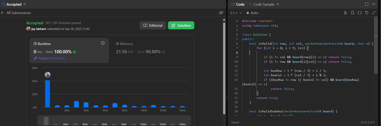Image resolution: width=381 pixels, height=126 pixels.
Task: Toggle fullscreen for code panel
Action: (x=367, y=4)
